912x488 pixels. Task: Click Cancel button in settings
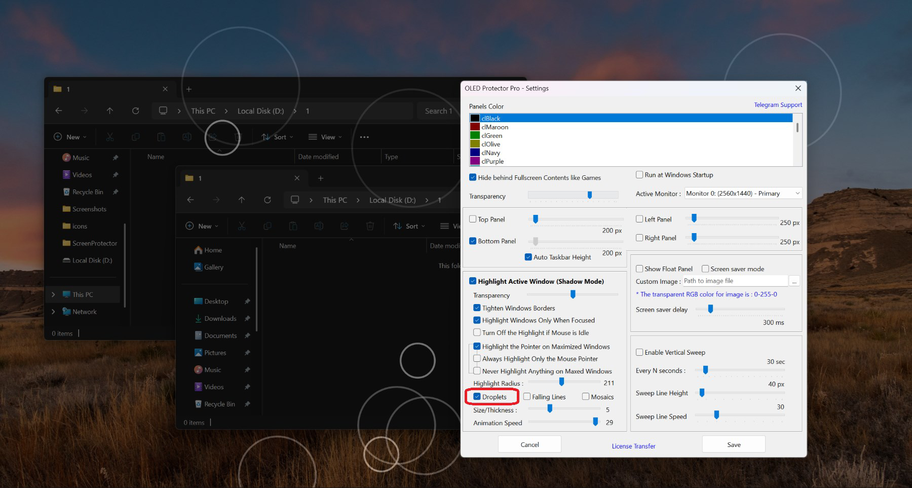[x=529, y=444]
